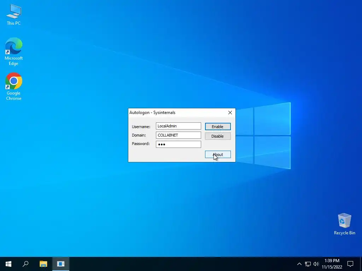Viewport: 362px width, 271px height.
Task: Show hidden system tray icons
Action: coord(299,264)
